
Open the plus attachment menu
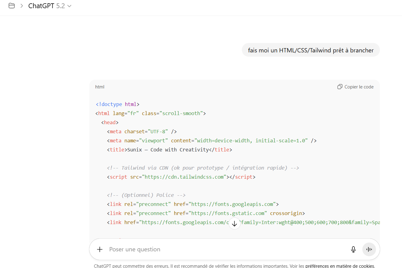click(x=100, y=249)
